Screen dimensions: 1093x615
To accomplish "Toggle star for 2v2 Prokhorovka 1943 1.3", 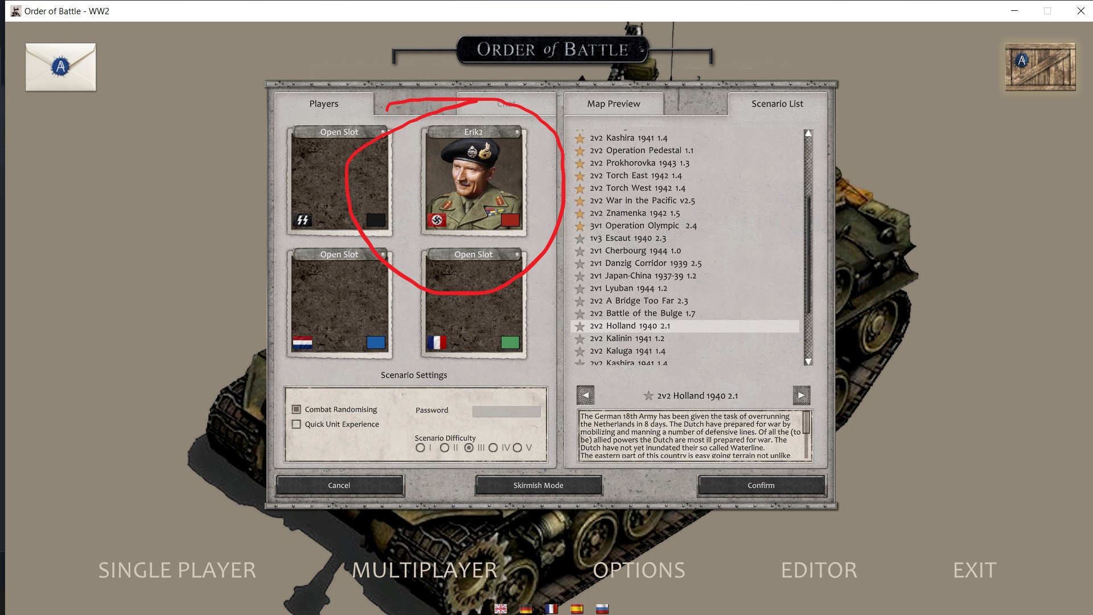I will point(580,163).
